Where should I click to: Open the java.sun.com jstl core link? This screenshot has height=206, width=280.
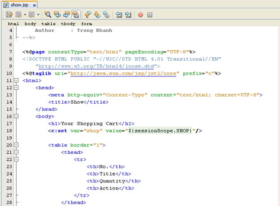coord(123,73)
